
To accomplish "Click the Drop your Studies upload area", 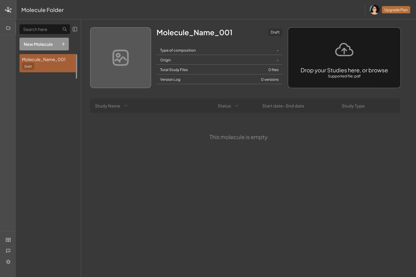I will (344, 58).
